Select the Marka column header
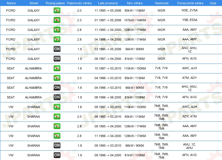The image size is (222, 160). (11, 3)
